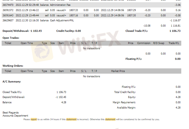The image size is (189, 129).
Task: Select summary Deposit/Withdrawal -1 102.45
Action: [61, 97]
